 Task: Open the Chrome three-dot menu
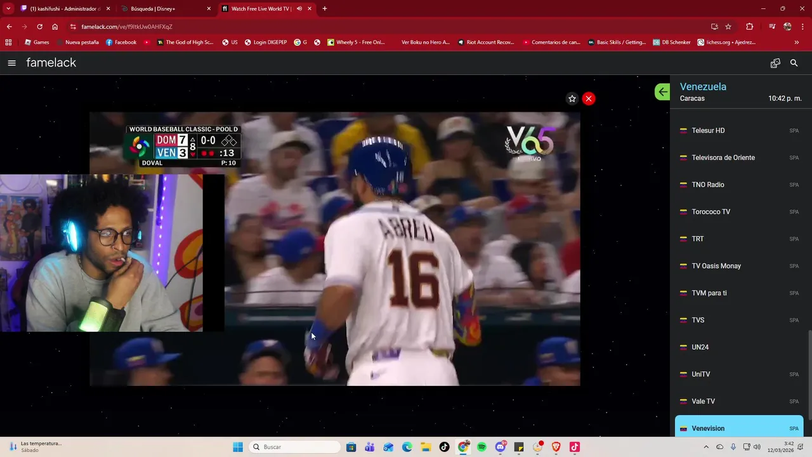802,27
